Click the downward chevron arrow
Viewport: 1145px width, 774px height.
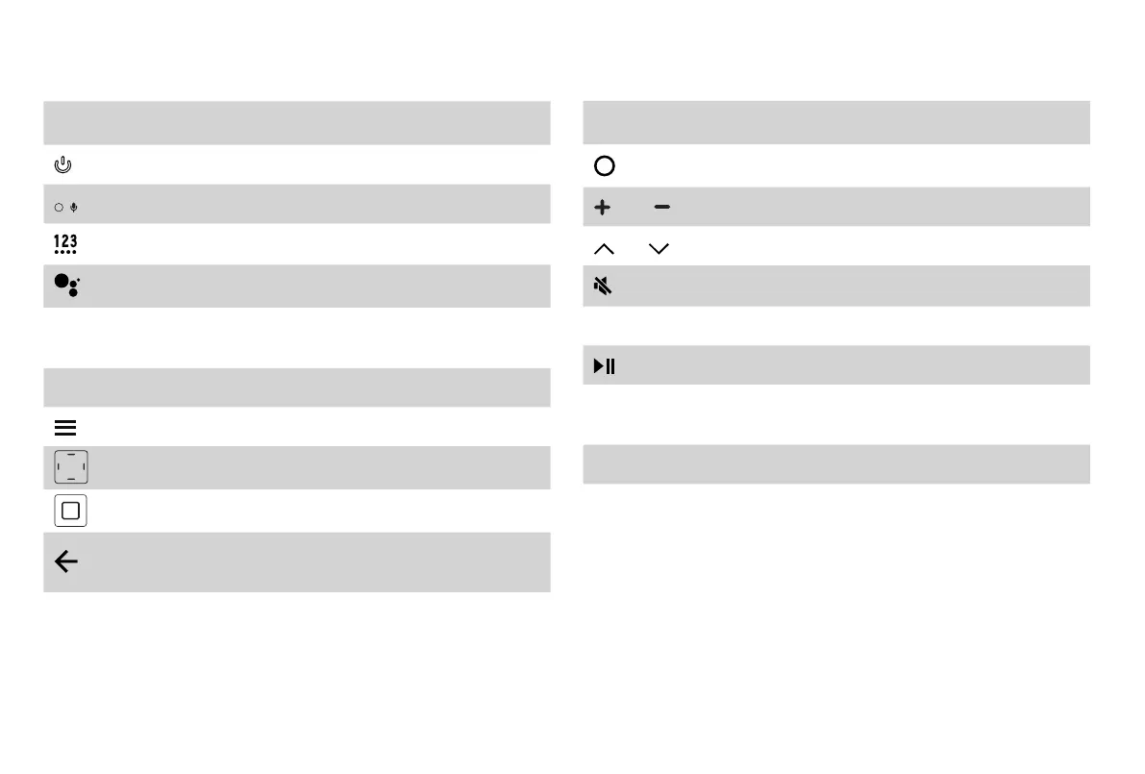point(659,249)
